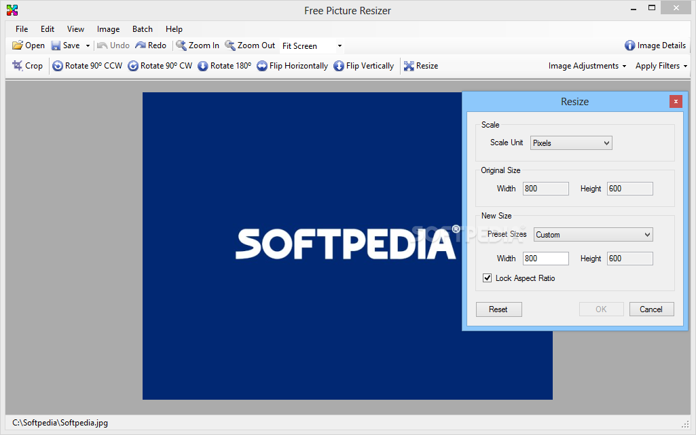Open the Batch menu
Image resolution: width=696 pixels, height=435 pixels.
click(x=143, y=29)
